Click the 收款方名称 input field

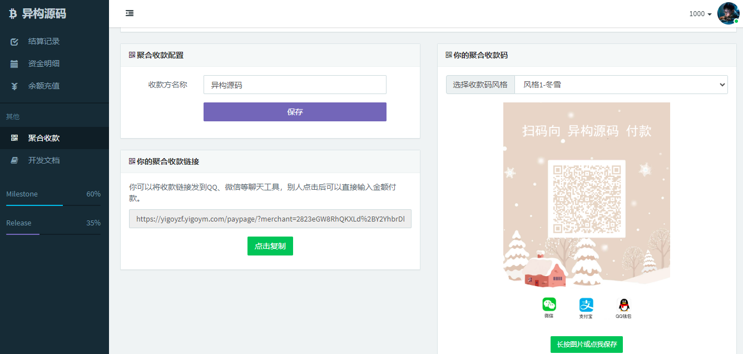tap(295, 84)
